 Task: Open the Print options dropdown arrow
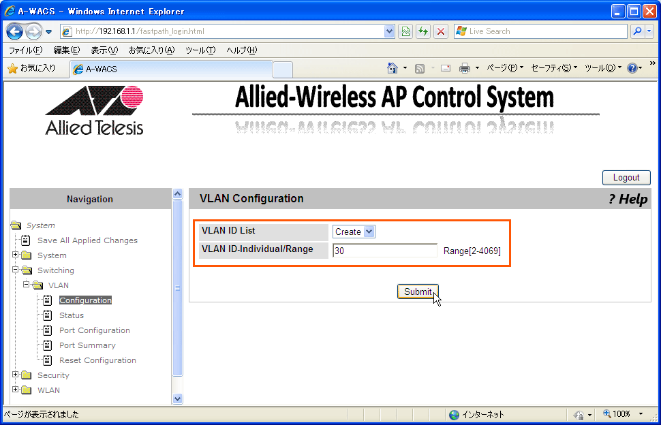[477, 68]
